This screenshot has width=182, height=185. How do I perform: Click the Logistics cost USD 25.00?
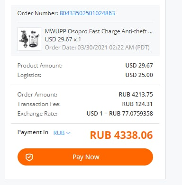coord(139,75)
